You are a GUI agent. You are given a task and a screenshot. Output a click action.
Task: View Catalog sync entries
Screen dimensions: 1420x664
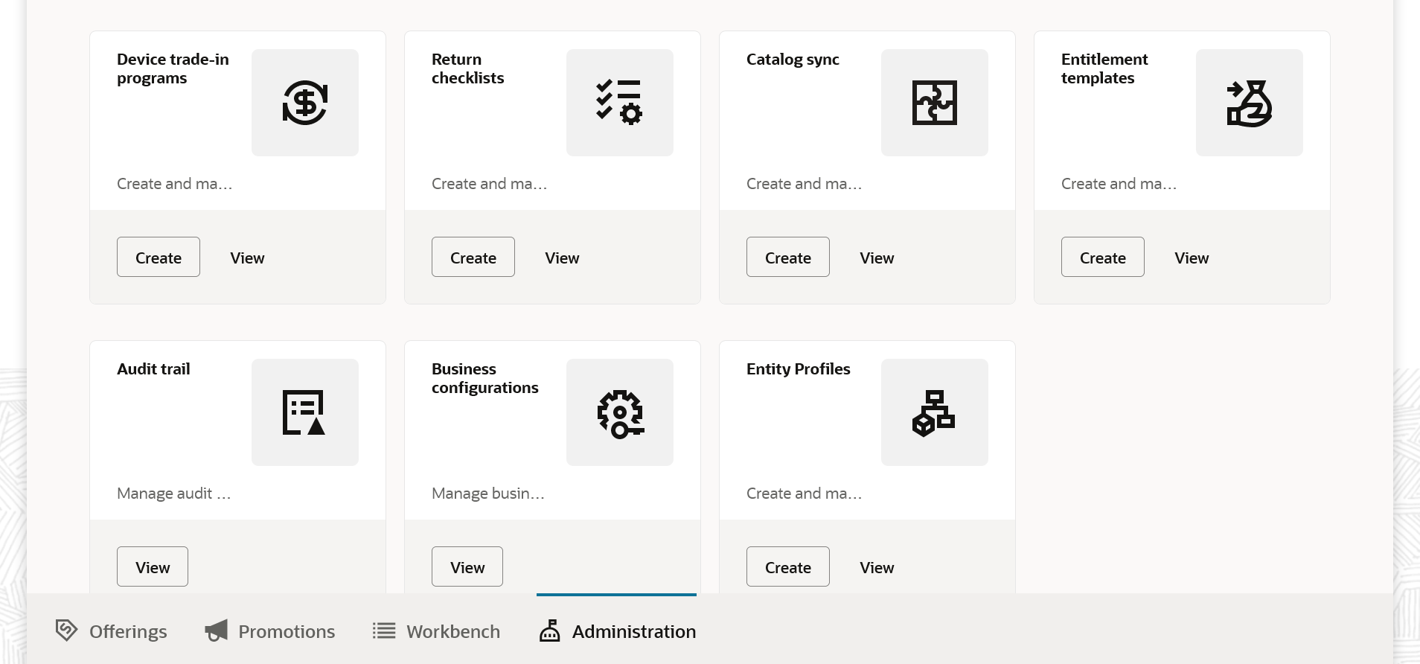tap(877, 258)
